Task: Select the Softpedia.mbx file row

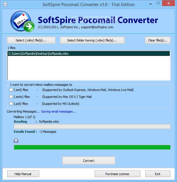Action: tap(89, 54)
